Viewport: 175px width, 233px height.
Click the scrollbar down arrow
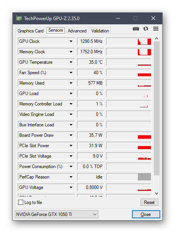point(156,194)
